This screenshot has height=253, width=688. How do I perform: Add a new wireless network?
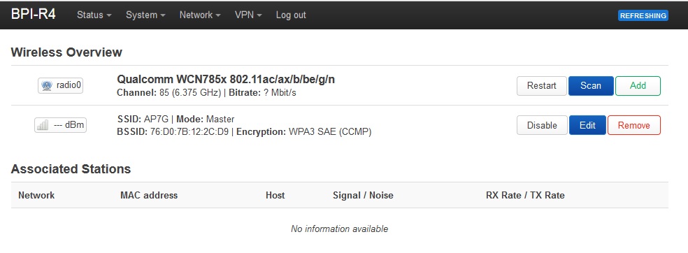click(638, 86)
